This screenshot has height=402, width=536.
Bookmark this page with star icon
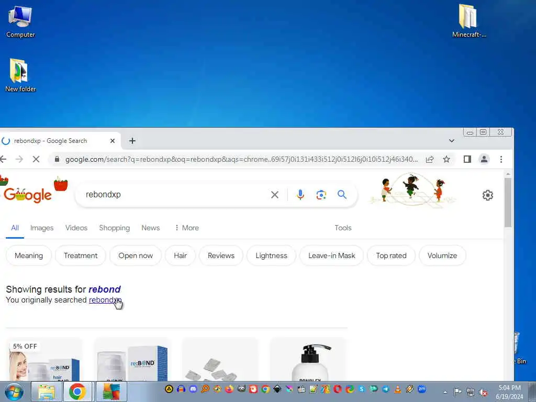(x=446, y=159)
